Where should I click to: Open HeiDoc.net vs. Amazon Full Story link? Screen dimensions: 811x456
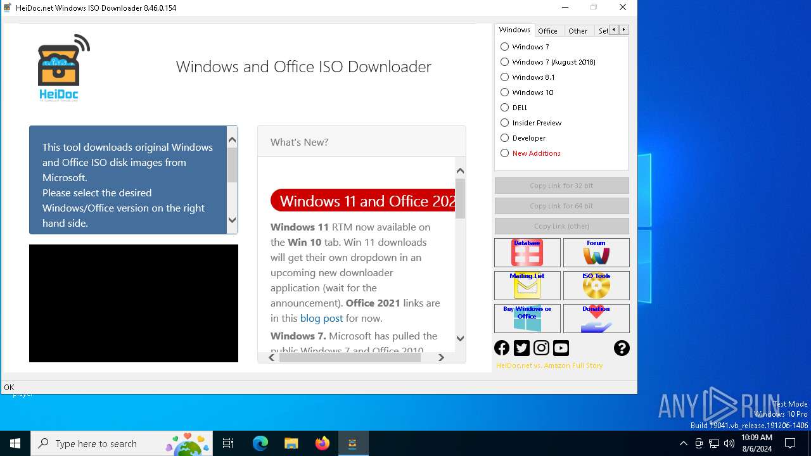click(549, 365)
